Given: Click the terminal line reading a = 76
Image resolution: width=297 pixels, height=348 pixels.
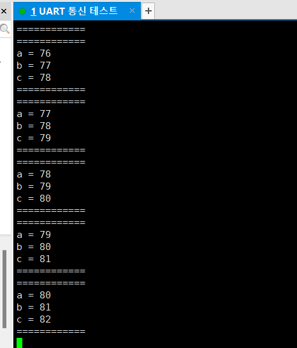Looking at the screenshot, I should (34, 53).
